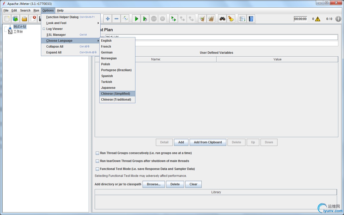Screen dimensions: 344x215
Task: Toggle the Log Viewer checkbox menu item
Action: click(x=71, y=29)
